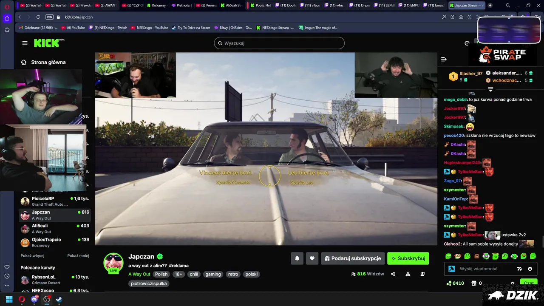
Task: Click browser back arrow
Action: click(20, 17)
